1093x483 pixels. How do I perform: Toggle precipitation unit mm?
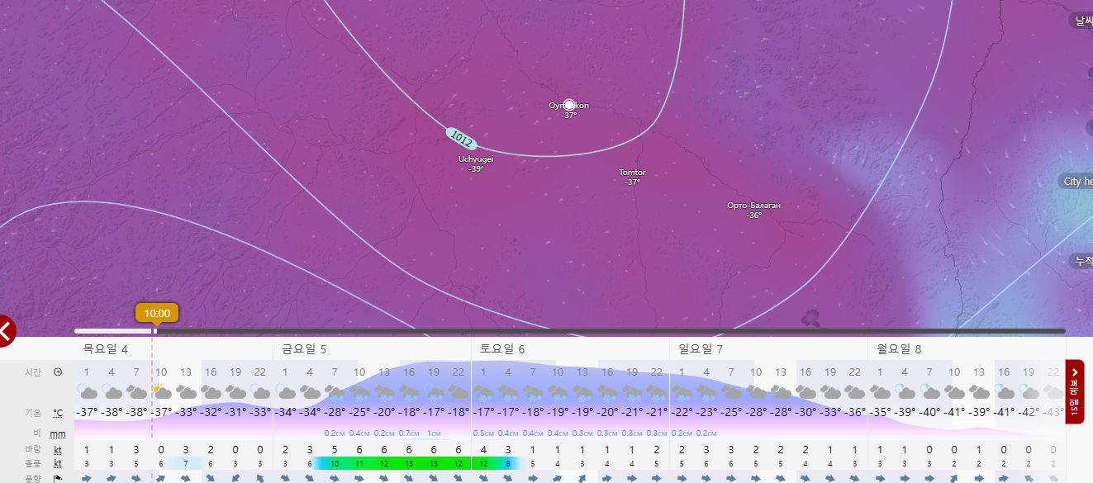[58, 433]
